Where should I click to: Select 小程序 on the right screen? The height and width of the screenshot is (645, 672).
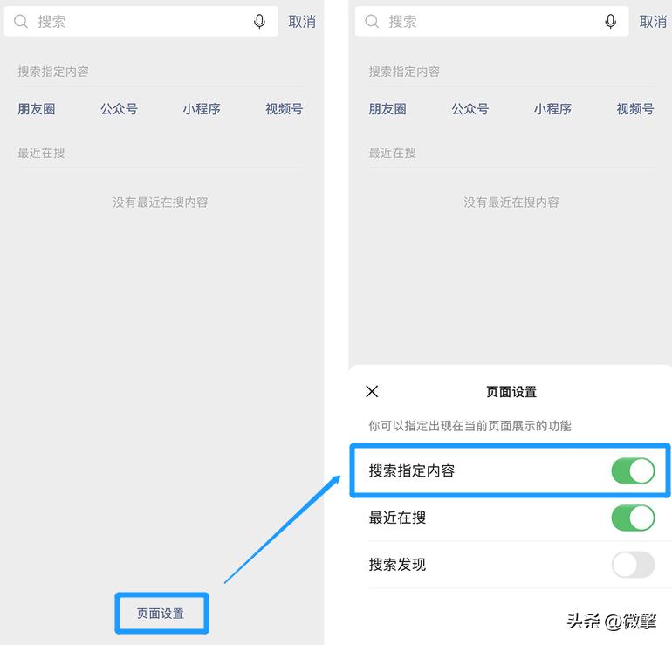click(552, 109)
